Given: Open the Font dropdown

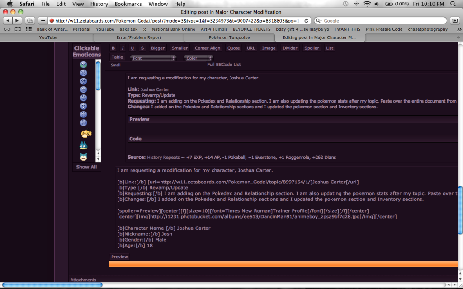Looking at the screenshot, I should pyautogui.click(x=153, y=58).
